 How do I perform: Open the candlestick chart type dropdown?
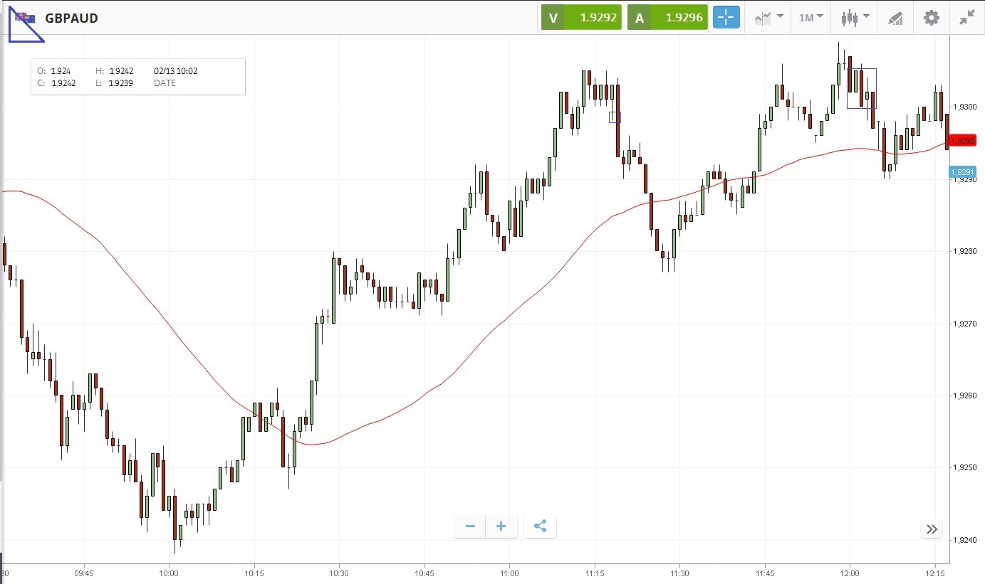[x=855, y=18]
